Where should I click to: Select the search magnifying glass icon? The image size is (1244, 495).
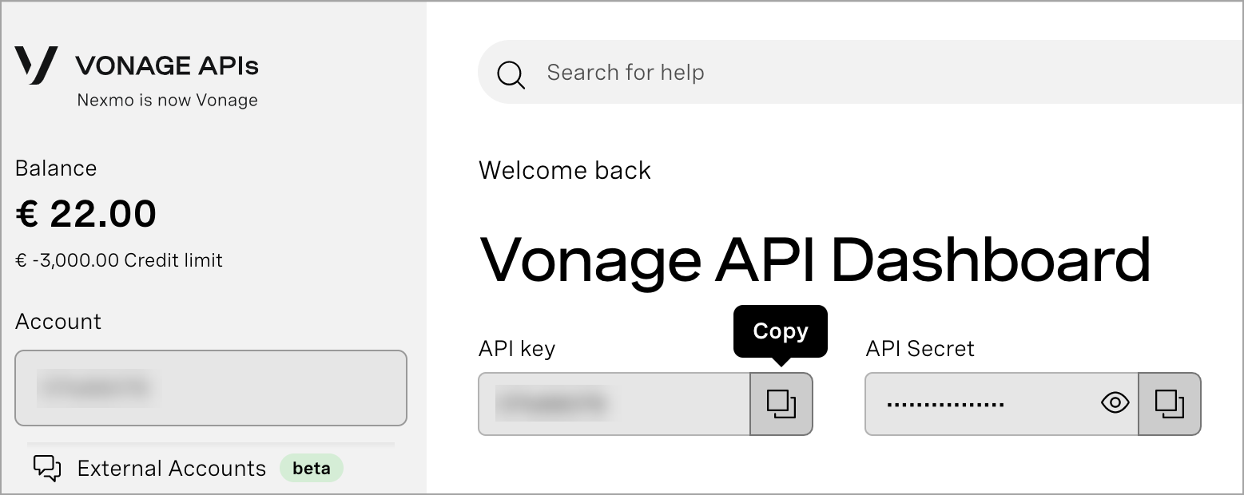click(511, 73)
